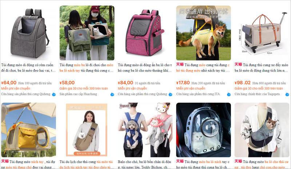Open the pink backpack carrier product image
This screenshot has width=291, height=169.
click(x=145, y=33)
